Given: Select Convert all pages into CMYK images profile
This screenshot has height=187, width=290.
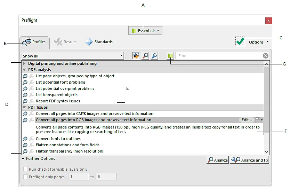Looking at the screenshot, I should (x=95, y=114).
